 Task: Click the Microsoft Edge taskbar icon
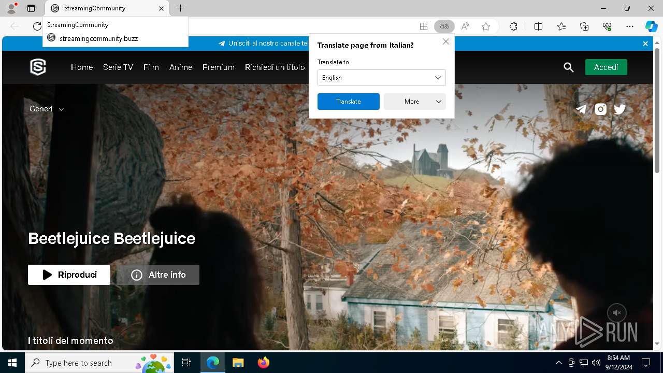pos(213,363)
